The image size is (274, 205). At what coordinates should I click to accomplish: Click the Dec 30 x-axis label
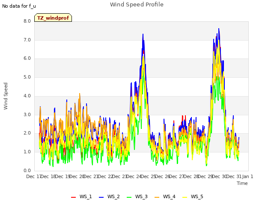coord(220,176)
